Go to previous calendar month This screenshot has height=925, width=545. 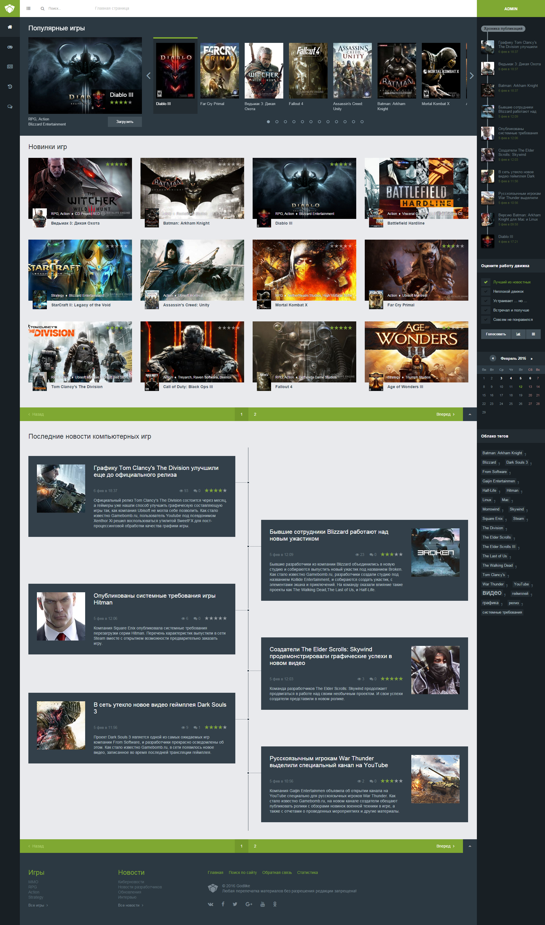493,358
